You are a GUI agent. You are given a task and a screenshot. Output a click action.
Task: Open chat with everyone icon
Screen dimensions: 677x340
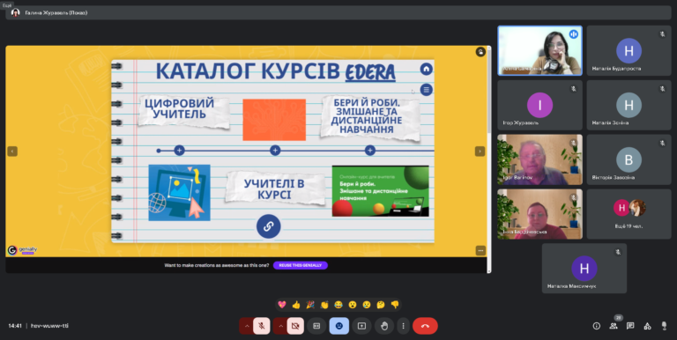coord(630,326)
